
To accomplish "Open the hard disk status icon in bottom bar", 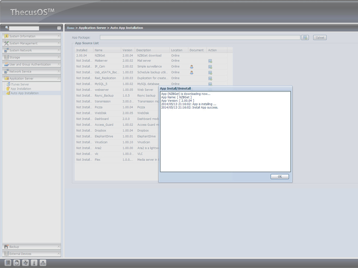I will pos(17,263).
